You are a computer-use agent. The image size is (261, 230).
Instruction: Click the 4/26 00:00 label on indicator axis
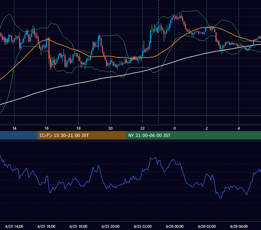[x=175, y=226]
